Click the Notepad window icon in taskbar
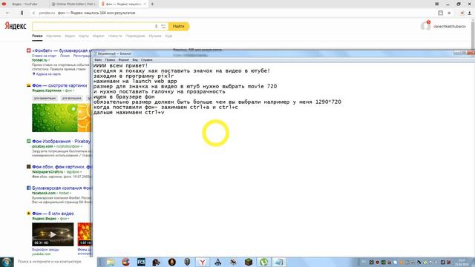Image resolution: width=475 pixels, height=267 pixels. 279,262
